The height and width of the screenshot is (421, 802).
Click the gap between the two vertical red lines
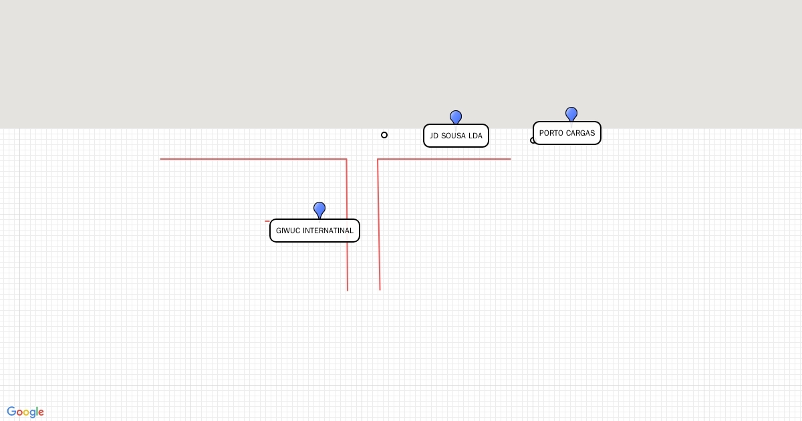pyautogui.click(x=363, y=227)
